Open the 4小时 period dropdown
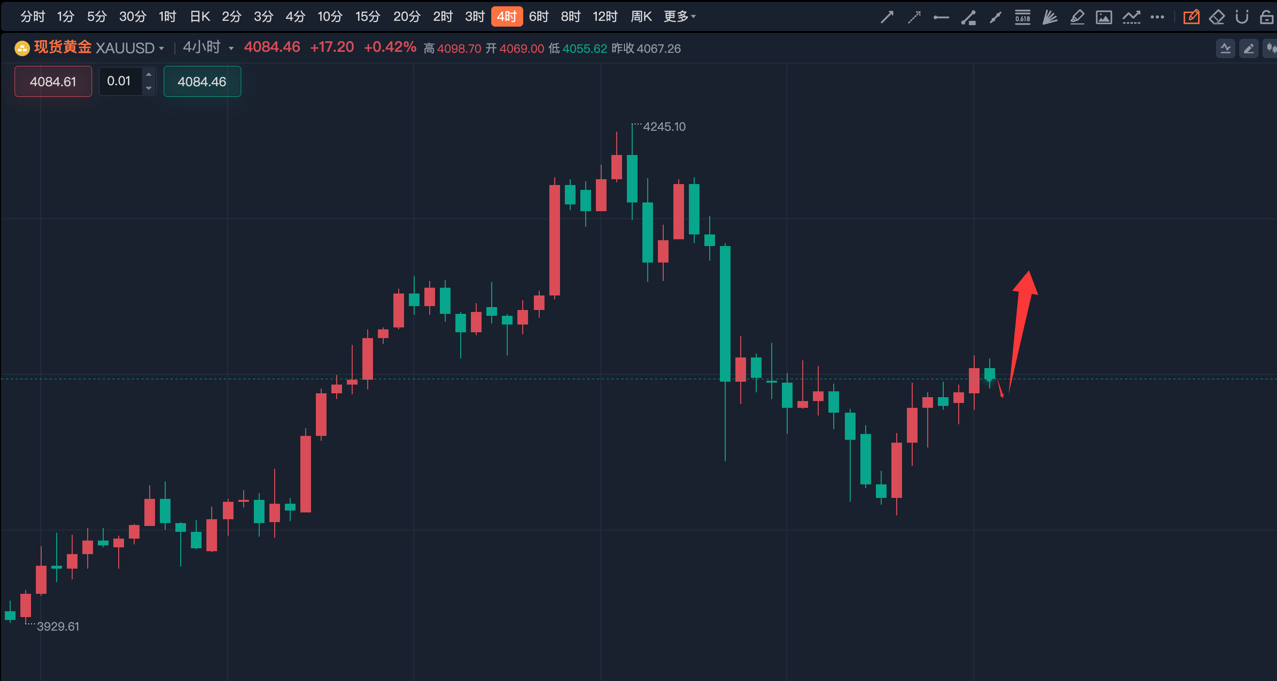Viewport: 1277px width, 681px height. coord(208,47)
